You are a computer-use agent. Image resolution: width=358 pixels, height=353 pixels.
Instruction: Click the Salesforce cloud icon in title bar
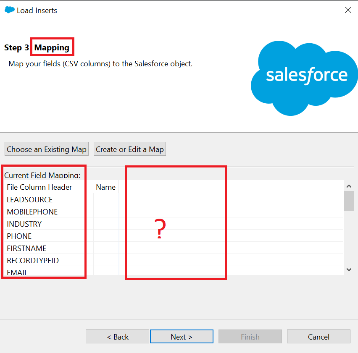[9, 10]
